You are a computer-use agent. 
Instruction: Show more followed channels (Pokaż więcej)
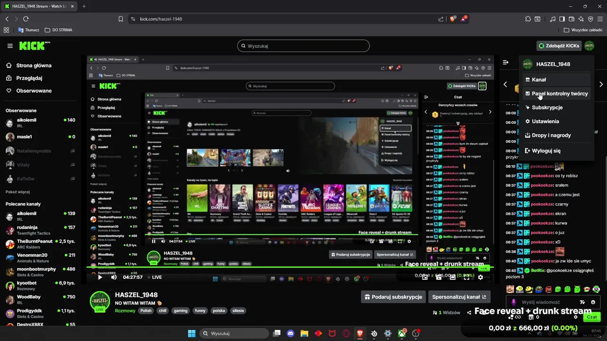[18, 192]
